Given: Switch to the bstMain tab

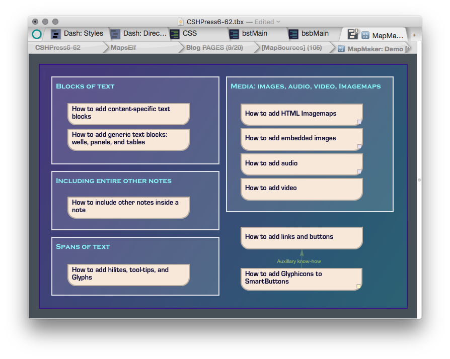Looking at the screenshot, I should pos(254,34).
